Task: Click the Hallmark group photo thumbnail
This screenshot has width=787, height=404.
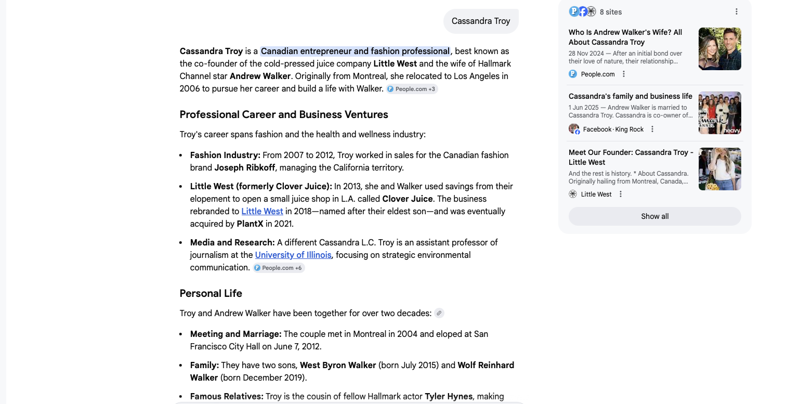Action: pyautogui.click(x=719, y=113)
